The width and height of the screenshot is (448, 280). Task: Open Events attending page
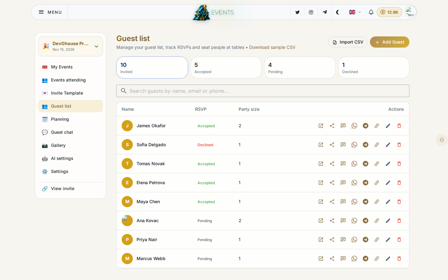point(71,80)
